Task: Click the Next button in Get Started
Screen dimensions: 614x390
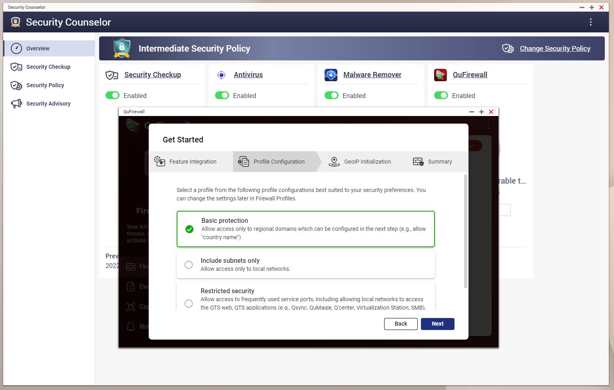Action: [438, 324]
